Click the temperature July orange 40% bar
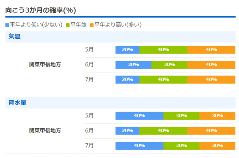This screenshot has width=239, height=158. 212,79
